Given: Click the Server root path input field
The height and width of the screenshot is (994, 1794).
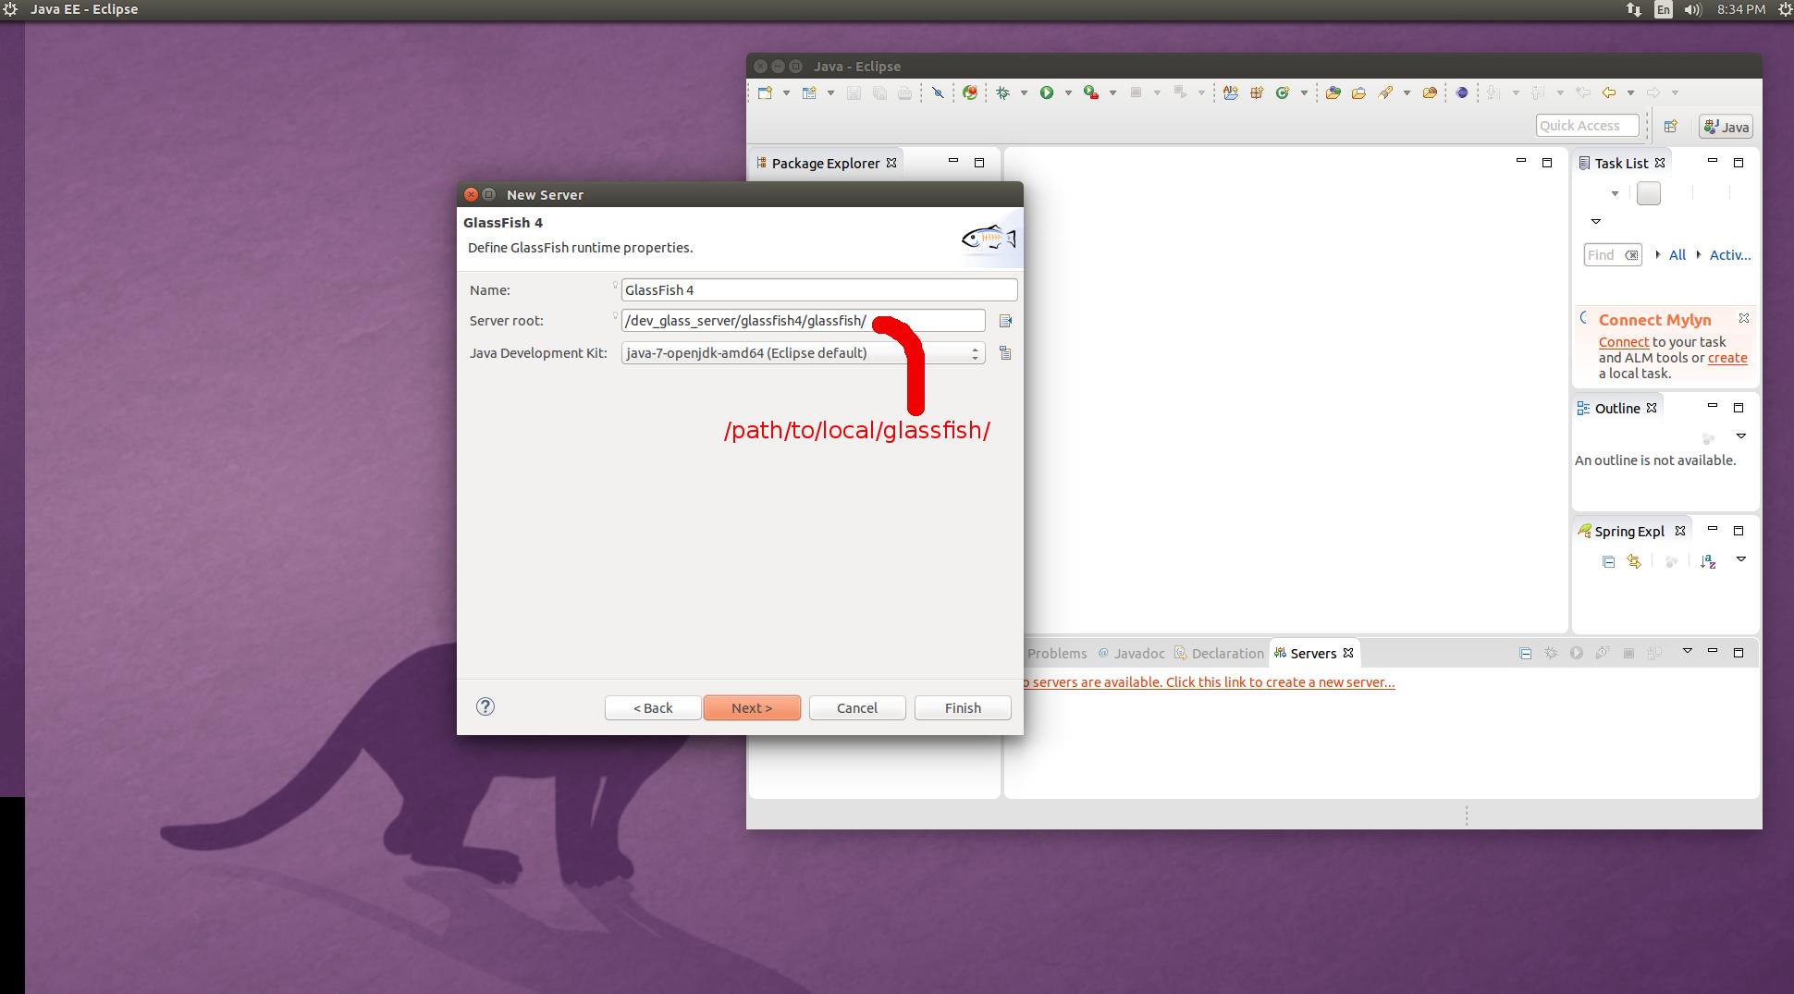Looking at the screenshot, I should [804, 321].
